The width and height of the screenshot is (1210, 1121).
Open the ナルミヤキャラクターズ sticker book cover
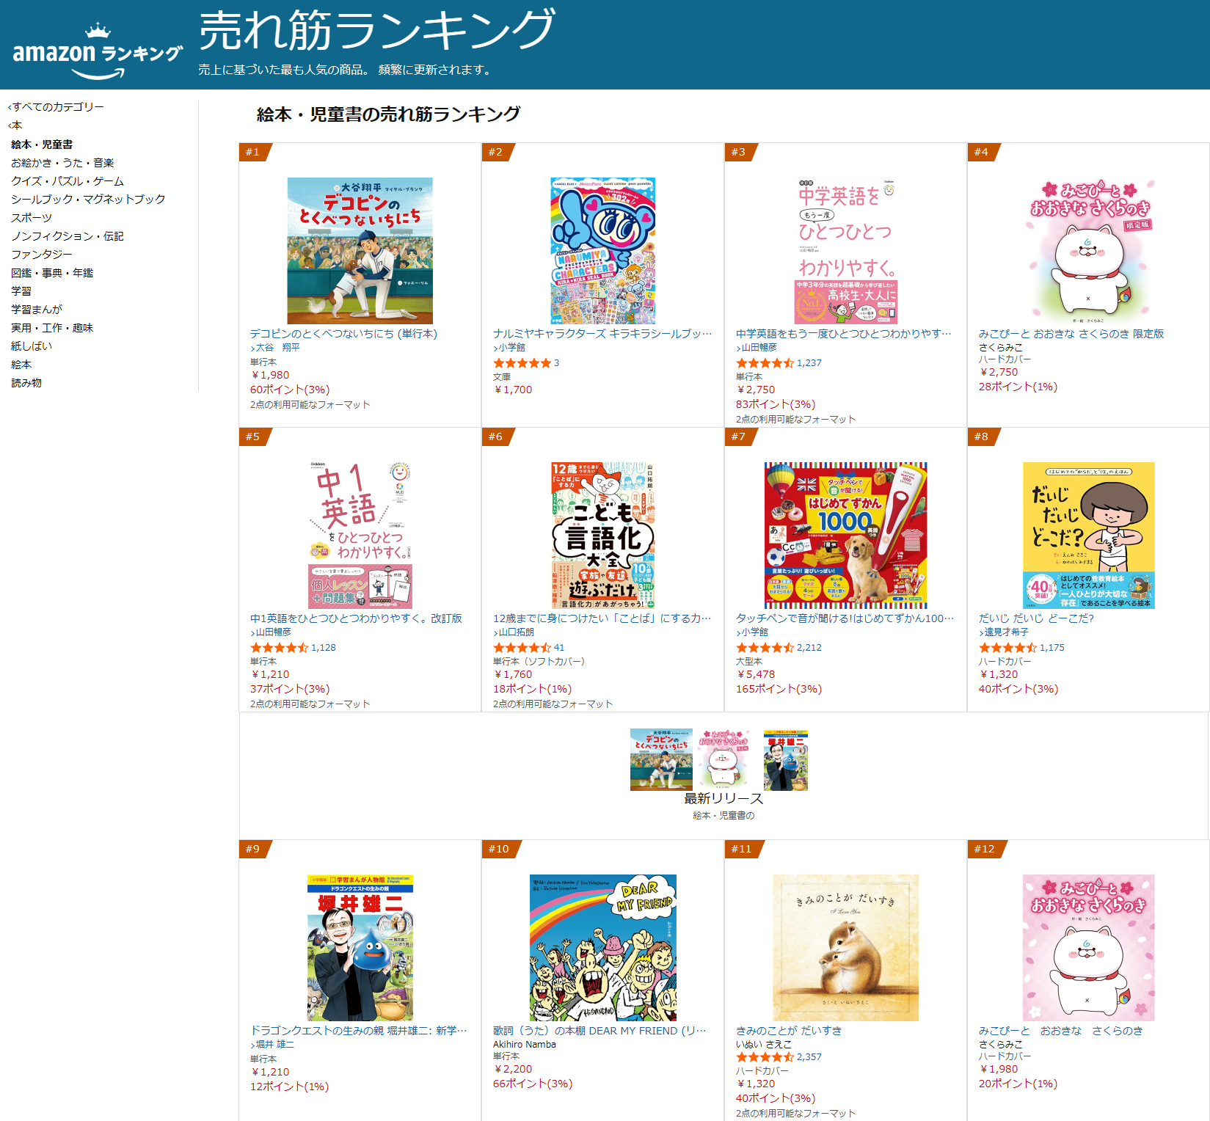[602, 250]
